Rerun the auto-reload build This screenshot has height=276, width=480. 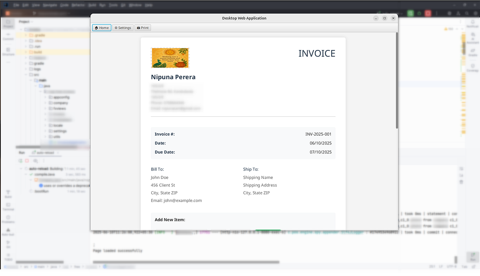pos(21,161)
